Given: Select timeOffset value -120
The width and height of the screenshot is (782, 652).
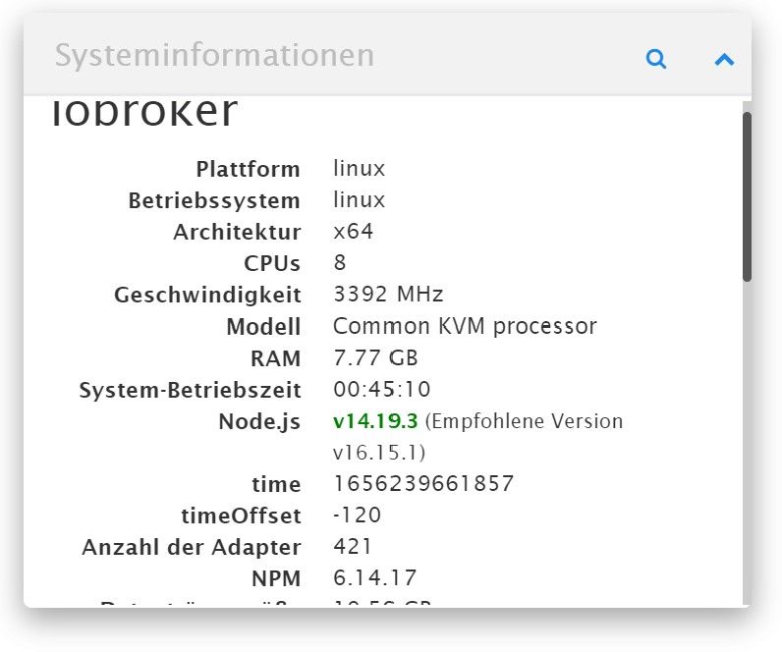Looking at the screenshot, I should [357, 515].
